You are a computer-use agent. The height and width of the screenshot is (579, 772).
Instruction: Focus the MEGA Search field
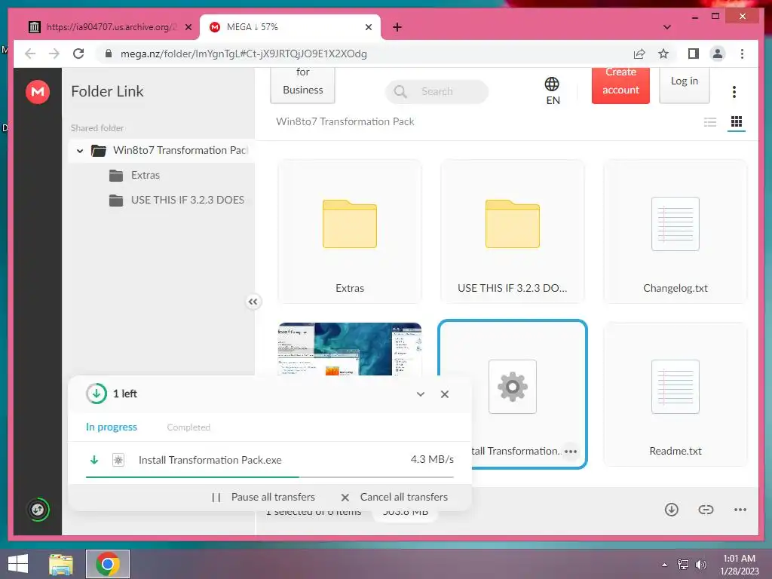coord(437,91)
